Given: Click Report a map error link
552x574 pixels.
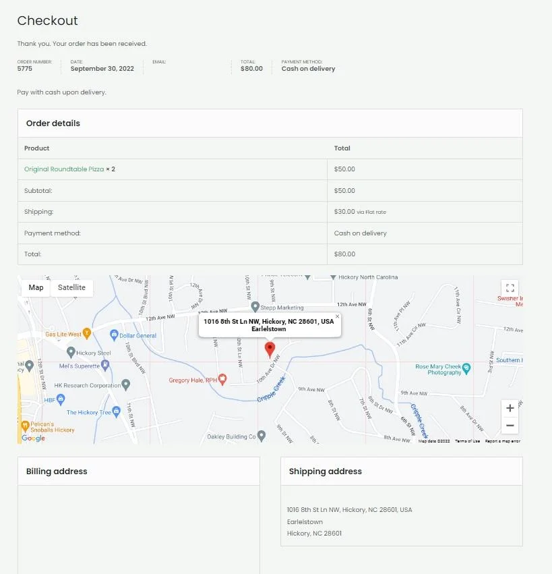Looking at the screenshot, I should 503,441.
